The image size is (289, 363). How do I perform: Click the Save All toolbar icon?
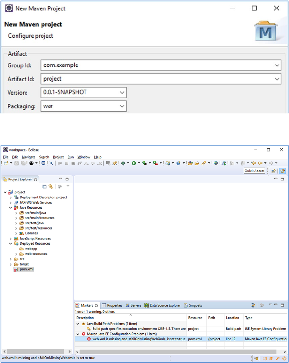23,163
